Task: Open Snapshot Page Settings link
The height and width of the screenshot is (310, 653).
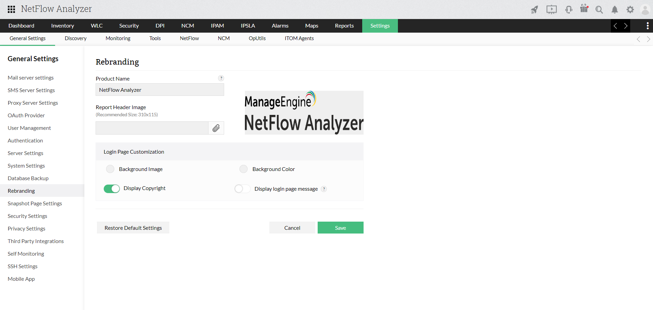Action: pos(35,204)
